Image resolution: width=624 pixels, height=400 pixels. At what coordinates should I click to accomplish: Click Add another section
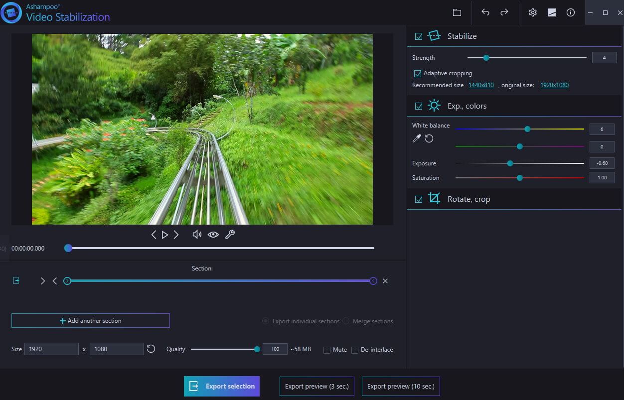[x=90, y=320]
